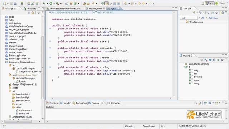
Task: Click Open Console icon in Console toolbar
Action: tap(216, 103)
